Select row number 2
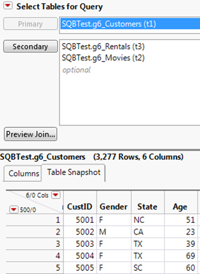Image resolution: width=200 pixels, height=274 pixels. click(35, 232)
